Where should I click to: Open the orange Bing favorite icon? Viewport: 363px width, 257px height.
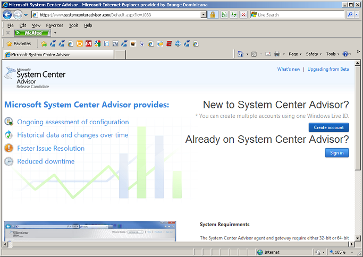pos(79,44)
